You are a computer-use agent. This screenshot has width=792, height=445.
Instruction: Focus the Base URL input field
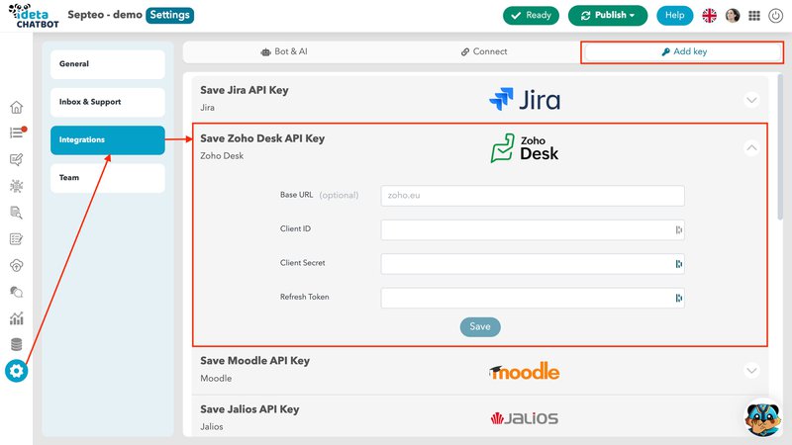click(x=533, y=196)
